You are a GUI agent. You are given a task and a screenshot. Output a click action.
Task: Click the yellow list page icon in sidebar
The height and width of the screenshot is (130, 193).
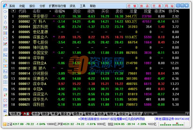pos(5,60)
